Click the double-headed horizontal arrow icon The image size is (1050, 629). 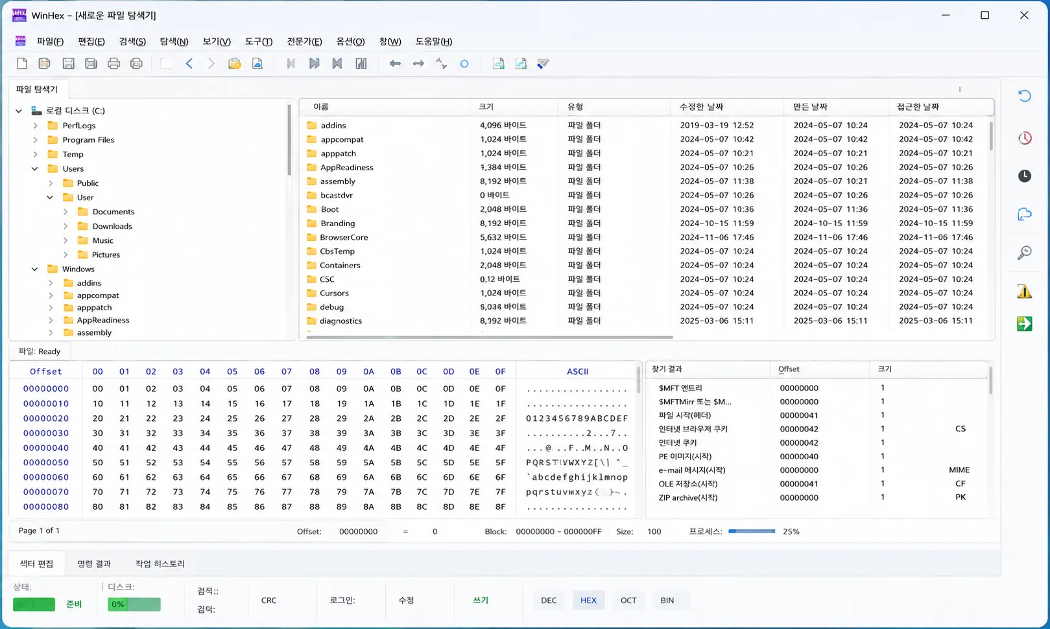(418, 63)
